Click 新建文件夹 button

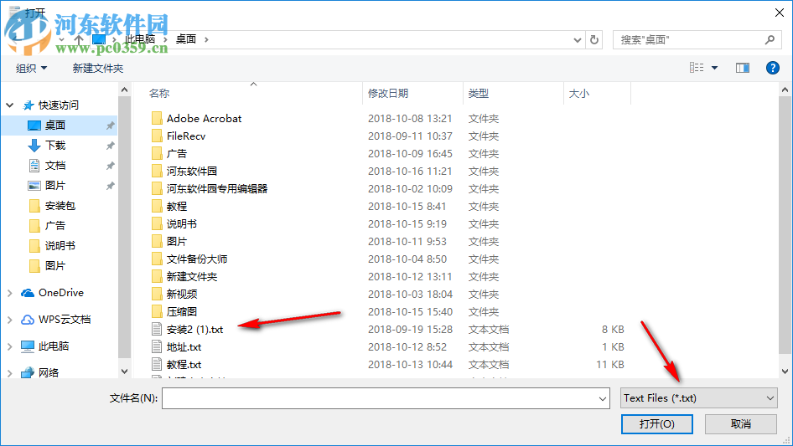tap(97, 68)
